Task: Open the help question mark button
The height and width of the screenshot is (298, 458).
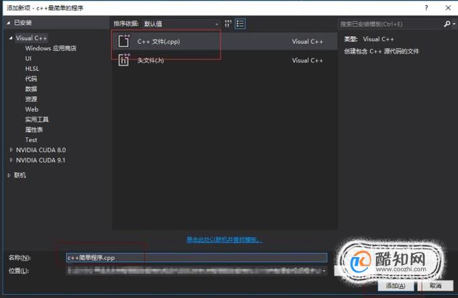Action: (x=426, y=8)
